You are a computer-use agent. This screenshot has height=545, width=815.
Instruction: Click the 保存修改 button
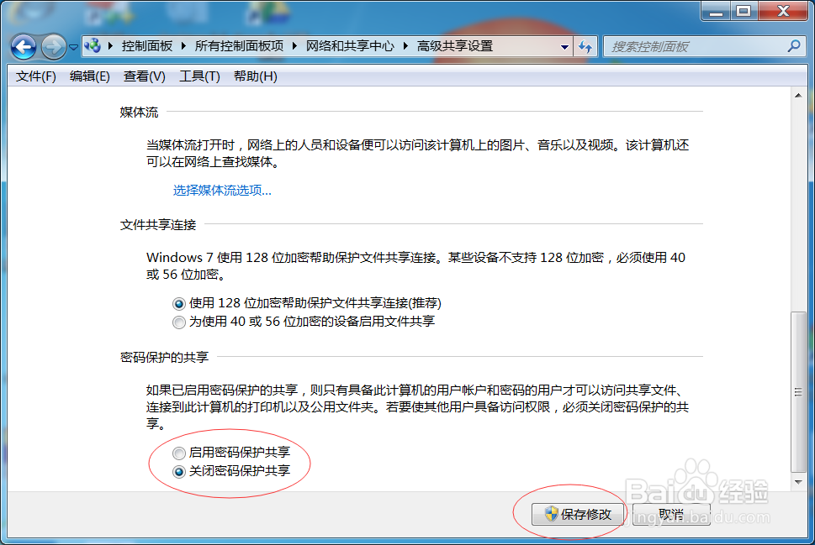tap(578, 515)
